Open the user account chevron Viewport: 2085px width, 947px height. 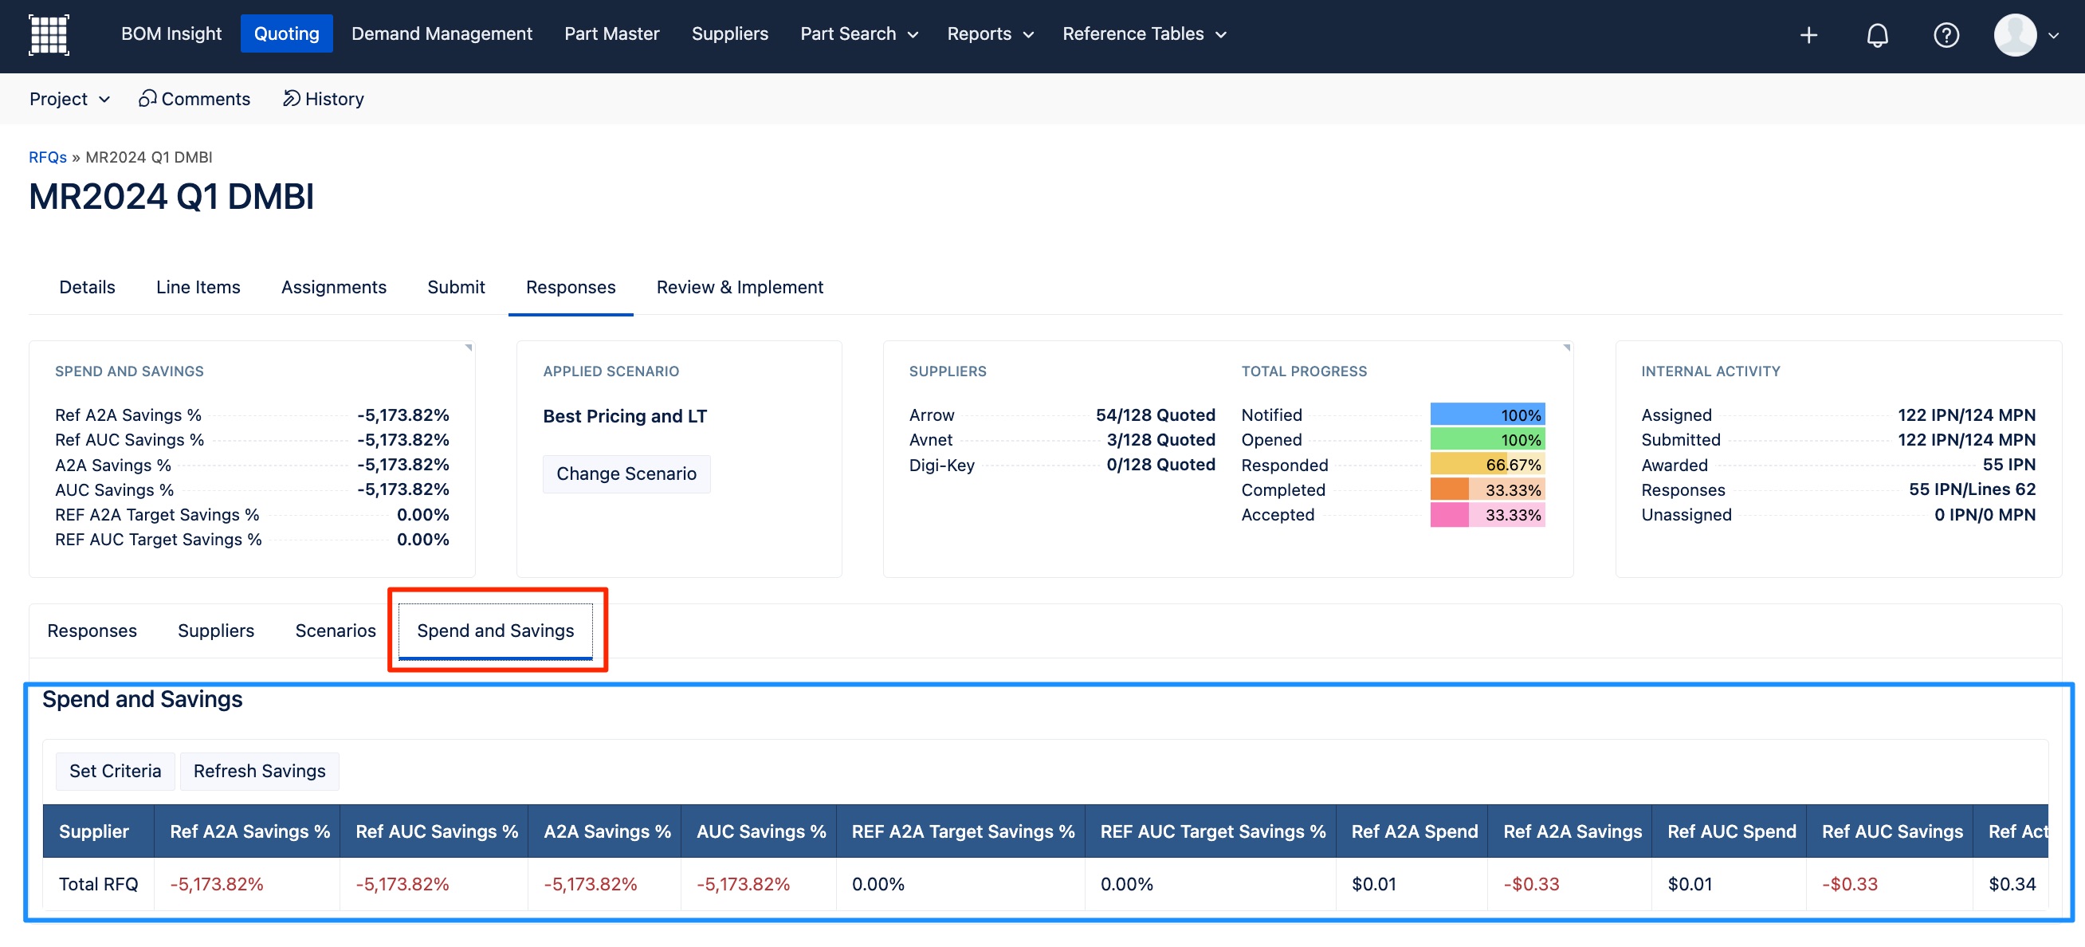point(2053,36)
